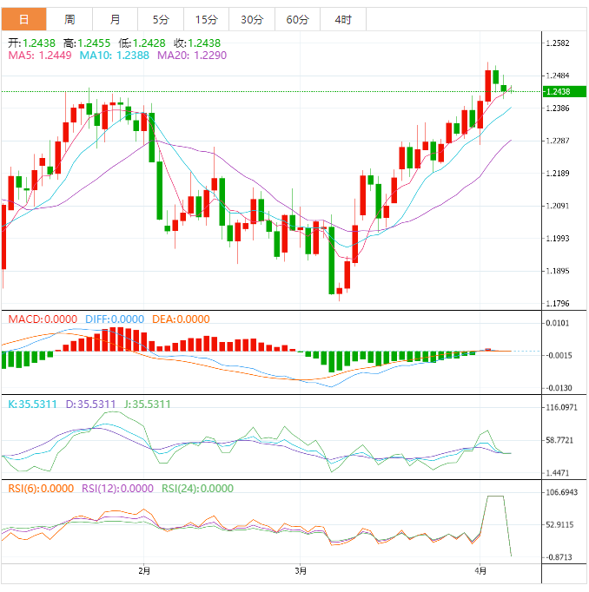Click the RSI(24) indicator label
The image size is (589, 592).
tap(198, 488)
